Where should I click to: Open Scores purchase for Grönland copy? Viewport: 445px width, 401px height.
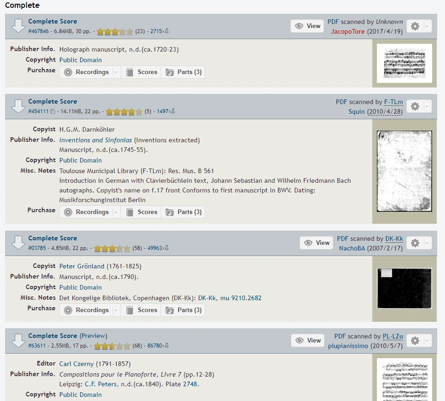(141, 310)
